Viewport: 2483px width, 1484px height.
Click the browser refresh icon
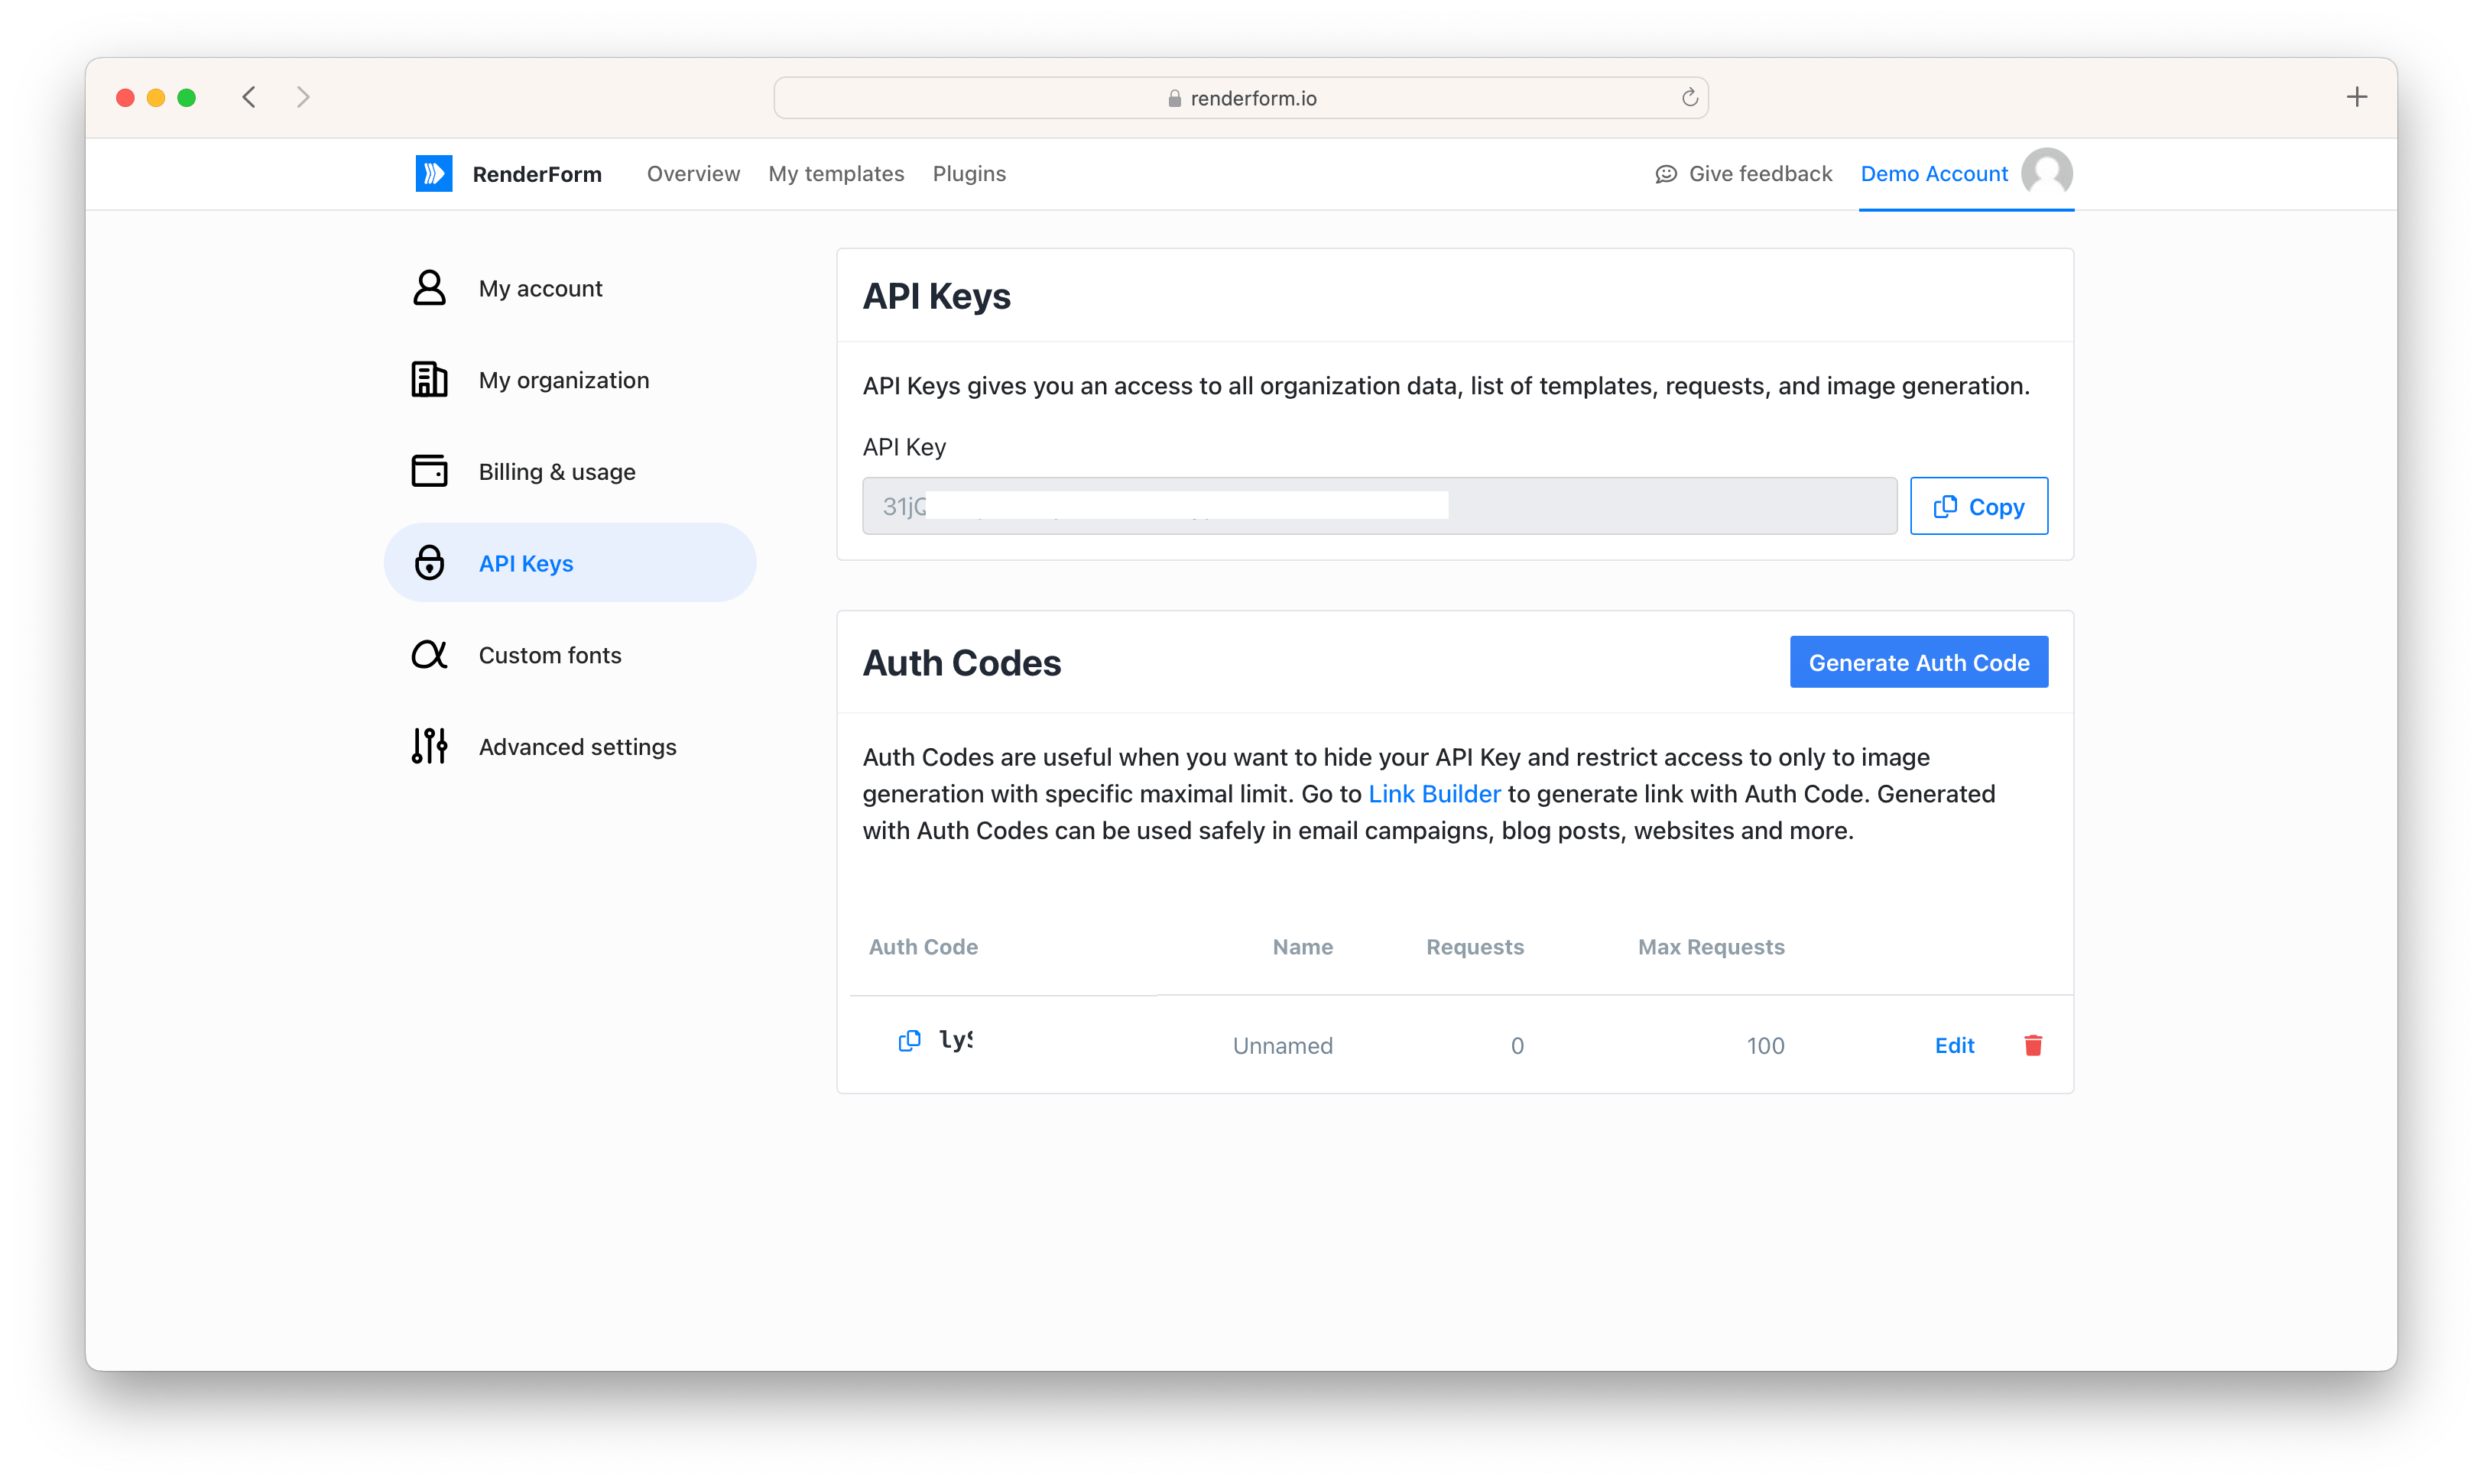click(1688, 97)
